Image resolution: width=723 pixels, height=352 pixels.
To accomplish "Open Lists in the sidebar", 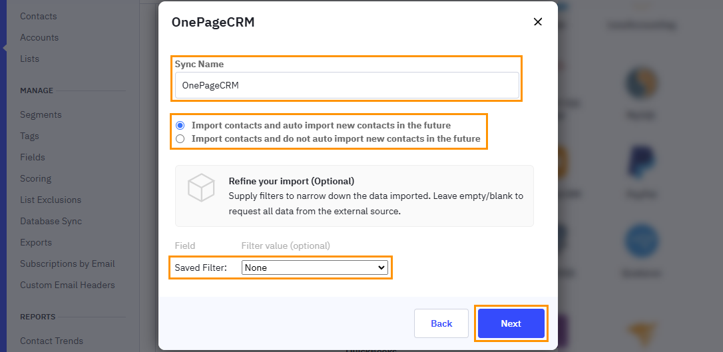I will coord(29,59).
